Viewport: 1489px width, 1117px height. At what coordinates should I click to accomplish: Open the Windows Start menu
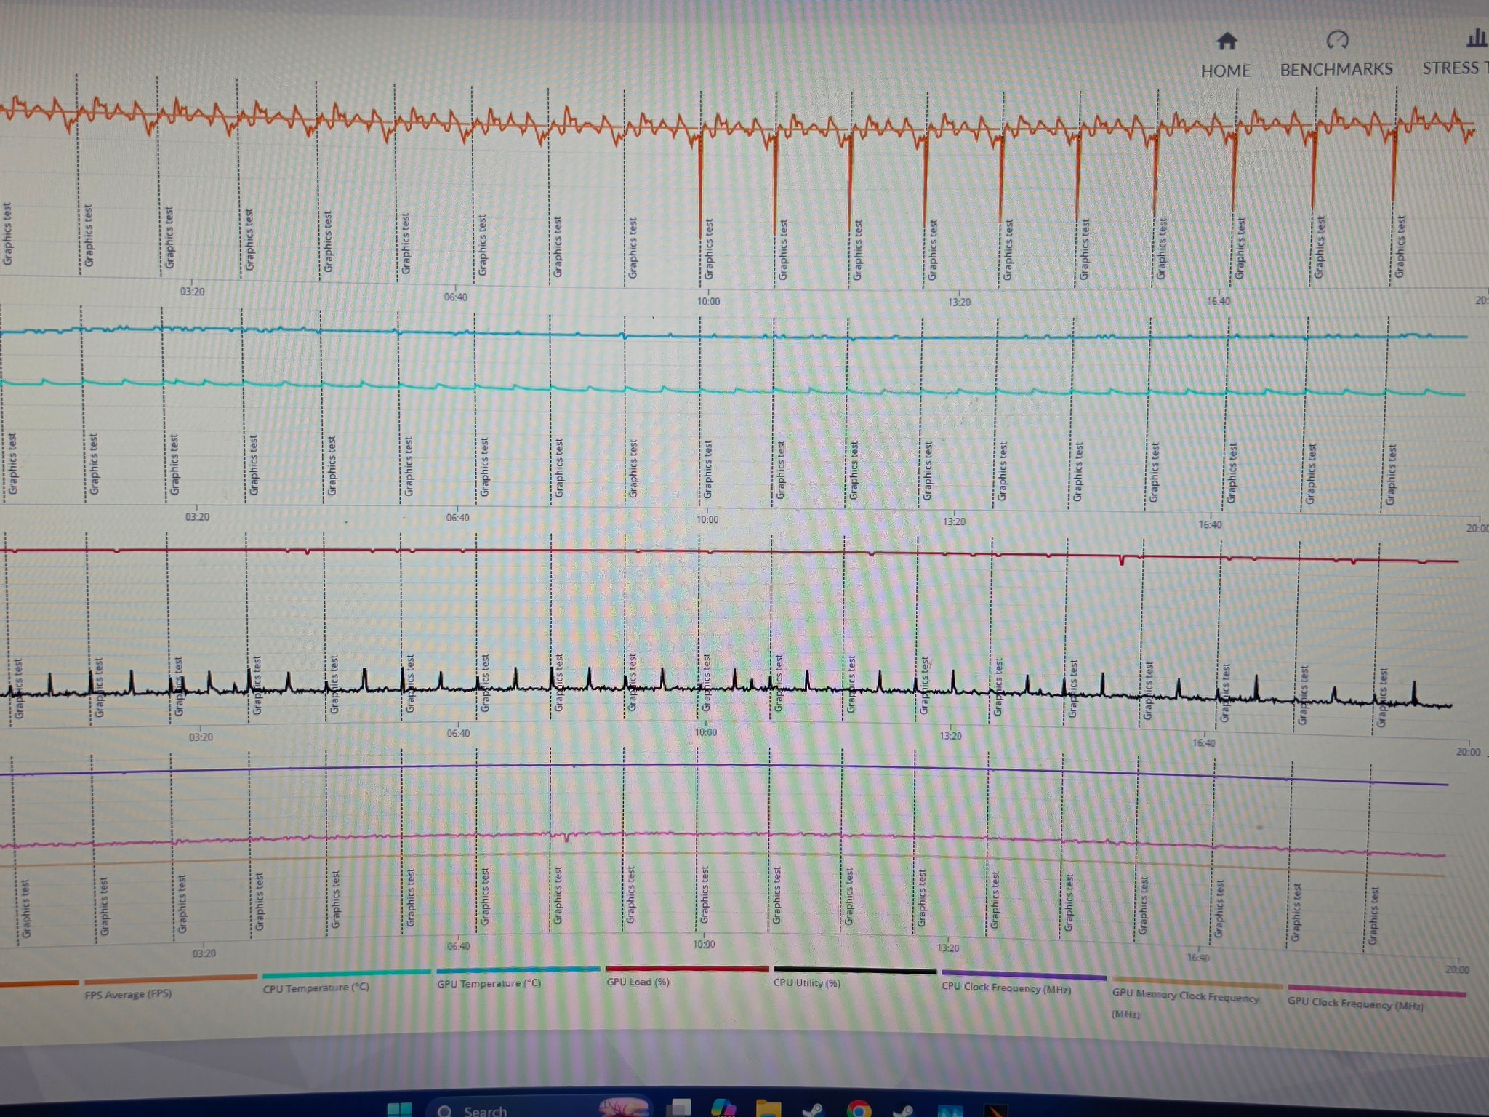point(399,1109)
